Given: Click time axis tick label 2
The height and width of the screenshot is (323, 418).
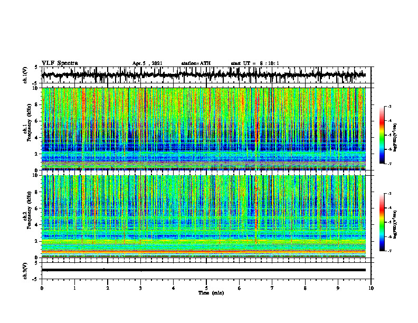Looking at the screenshot, I should 108,288.
